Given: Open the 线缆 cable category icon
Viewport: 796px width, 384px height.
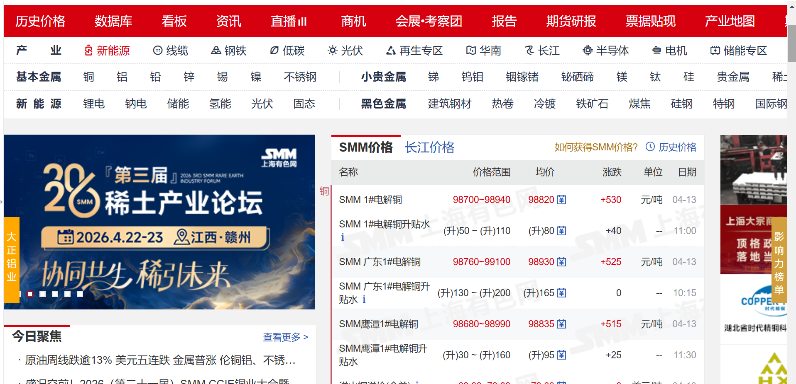Looking at the screenshot, I should (x=158, y=51).
